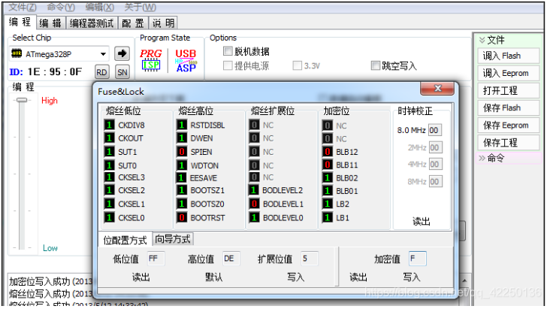Toggle the SUT0 fuse bit
This screenshot has height=309, width=547.
click(x=109, y=165)
